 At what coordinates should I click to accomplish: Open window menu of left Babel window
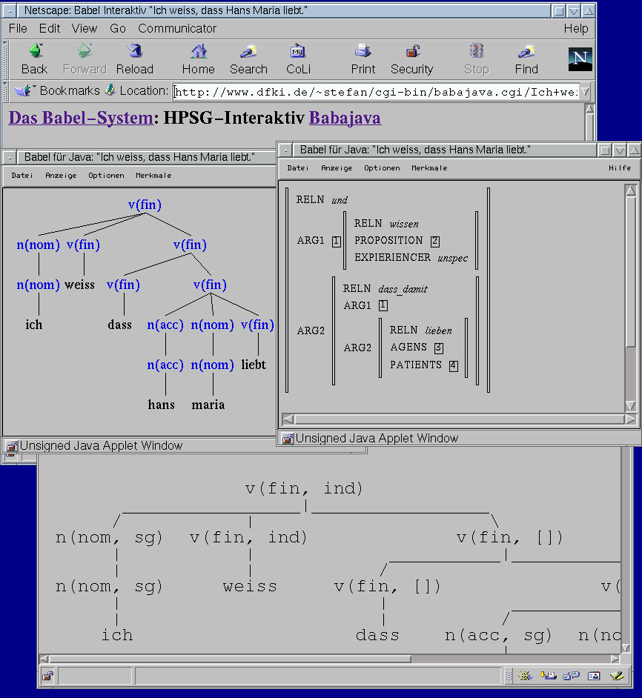(x=10, y=157)
